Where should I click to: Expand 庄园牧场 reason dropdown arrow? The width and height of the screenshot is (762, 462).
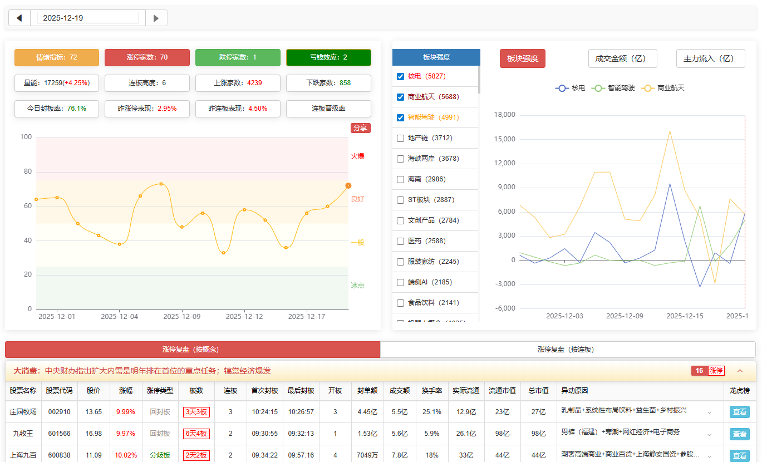coord(709,412)
